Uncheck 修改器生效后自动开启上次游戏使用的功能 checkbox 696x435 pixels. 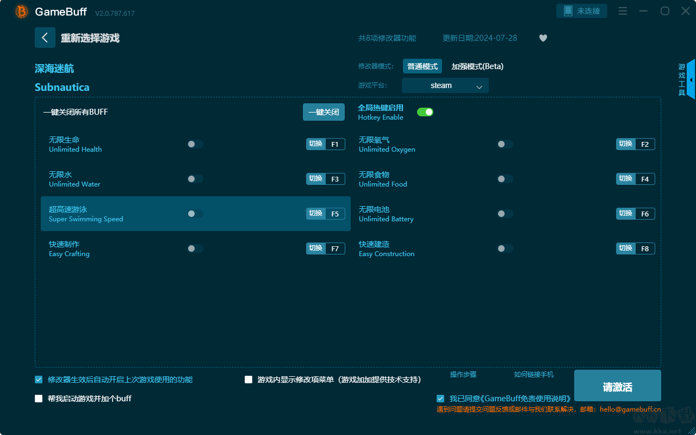39,380
